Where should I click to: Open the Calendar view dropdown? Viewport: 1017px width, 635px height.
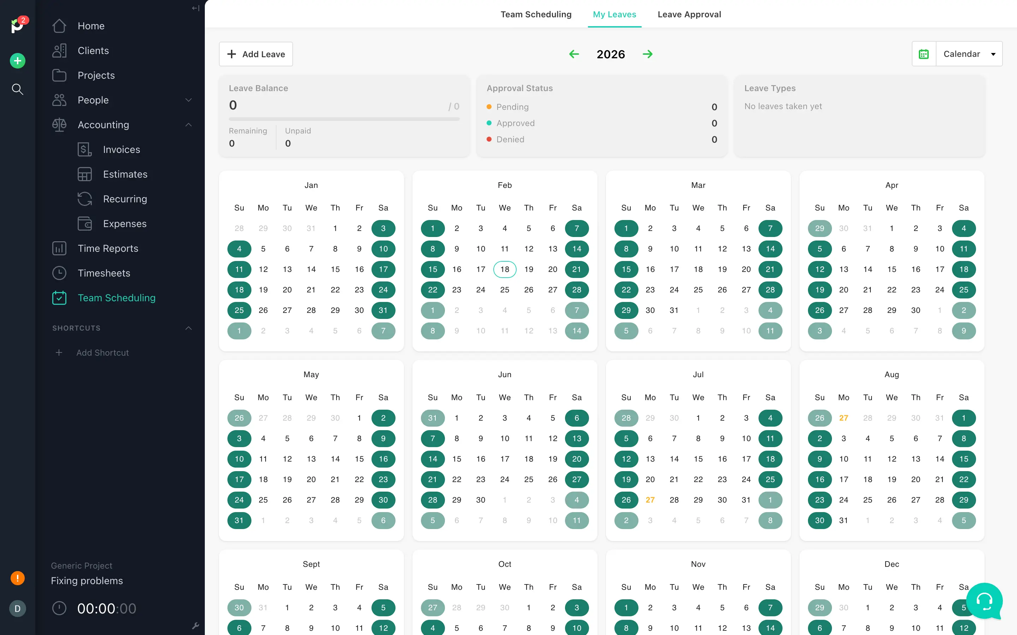click(969, 54)
